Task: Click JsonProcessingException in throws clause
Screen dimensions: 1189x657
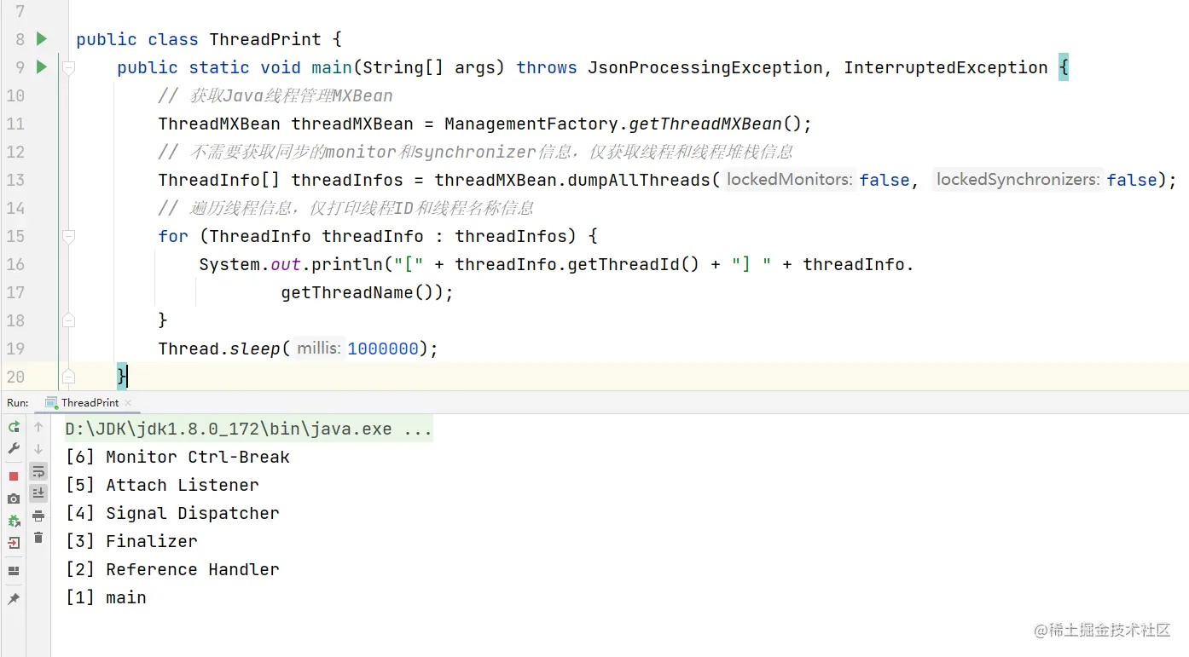Action: tap(705, 67)
